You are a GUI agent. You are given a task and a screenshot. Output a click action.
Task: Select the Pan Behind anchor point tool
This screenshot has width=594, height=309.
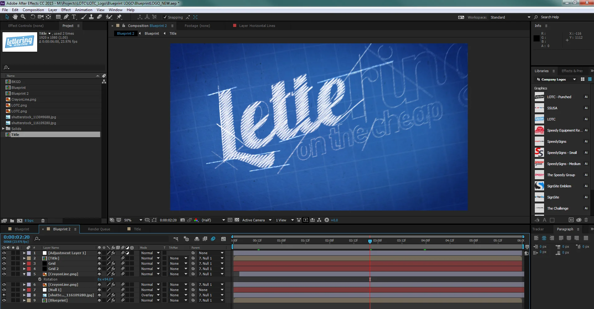pyautogui.click(x=49, y=17)
